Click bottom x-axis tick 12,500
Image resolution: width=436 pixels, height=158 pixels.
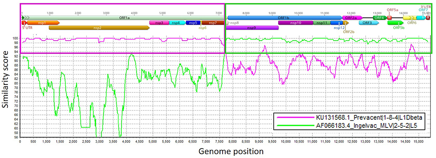pyautogui.click(x=352, y=142)
